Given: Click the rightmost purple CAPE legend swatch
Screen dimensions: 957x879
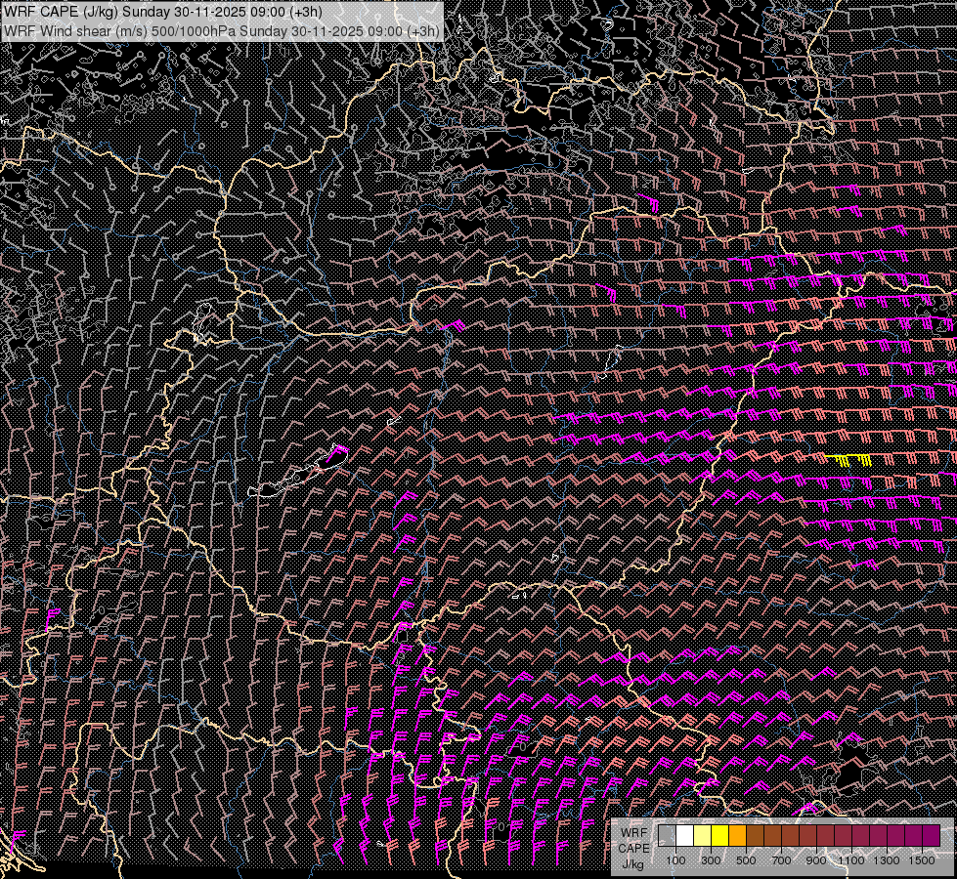Looking at the screenshot, I should click(x=931, y=836).
